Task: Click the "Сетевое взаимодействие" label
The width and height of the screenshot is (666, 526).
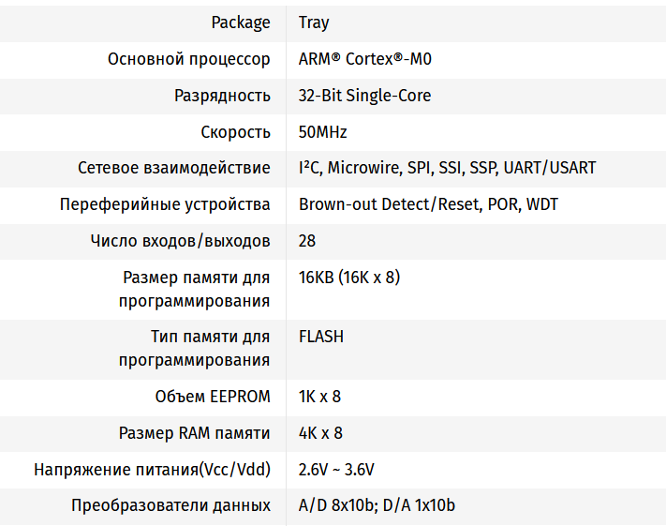Action: click(x=174, y=169)
